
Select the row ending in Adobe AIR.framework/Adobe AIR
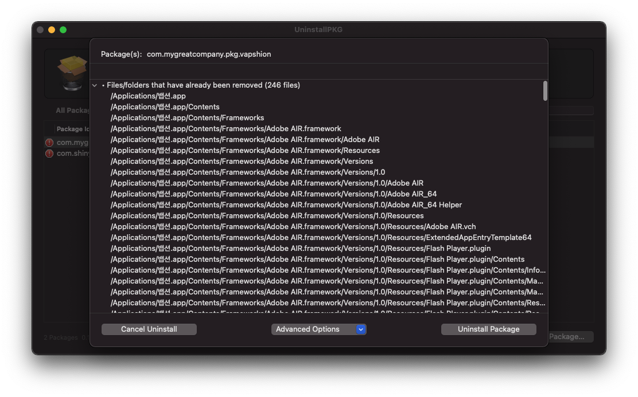[318, 140]
